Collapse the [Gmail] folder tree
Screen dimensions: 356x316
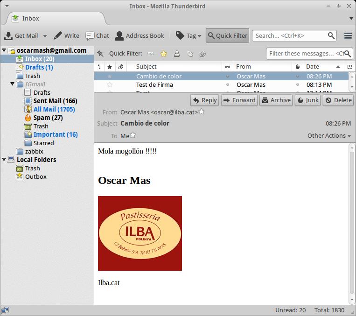[x=13, y=84]
